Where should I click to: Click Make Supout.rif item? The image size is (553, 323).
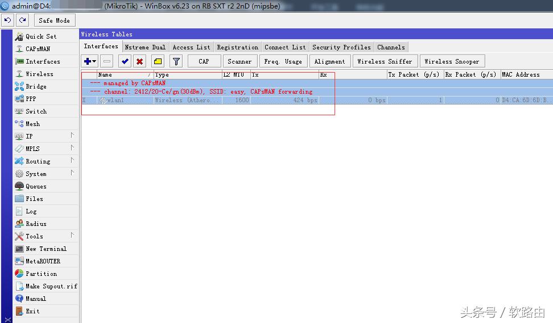[46, 286]
